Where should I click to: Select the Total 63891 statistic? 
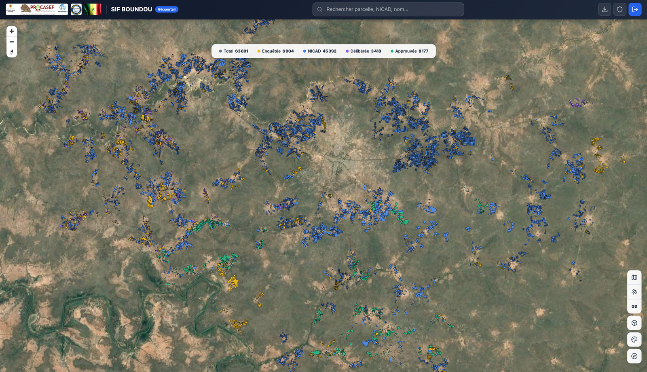(234, 51)
